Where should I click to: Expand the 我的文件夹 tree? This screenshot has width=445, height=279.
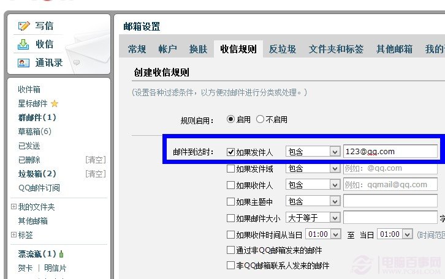tap(13, 206)
